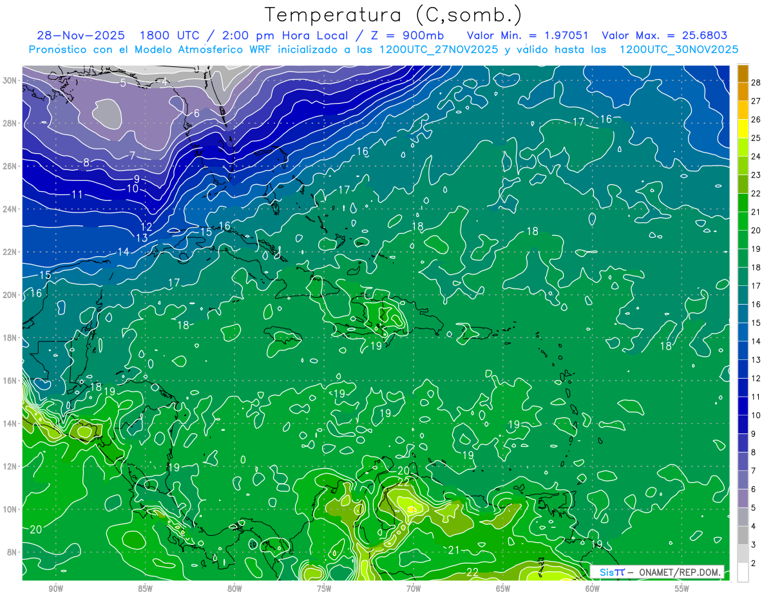Viewport: 773px width, 597px height.
Task: Click the "16N" latitude axis label
Action: coord(10,381)
